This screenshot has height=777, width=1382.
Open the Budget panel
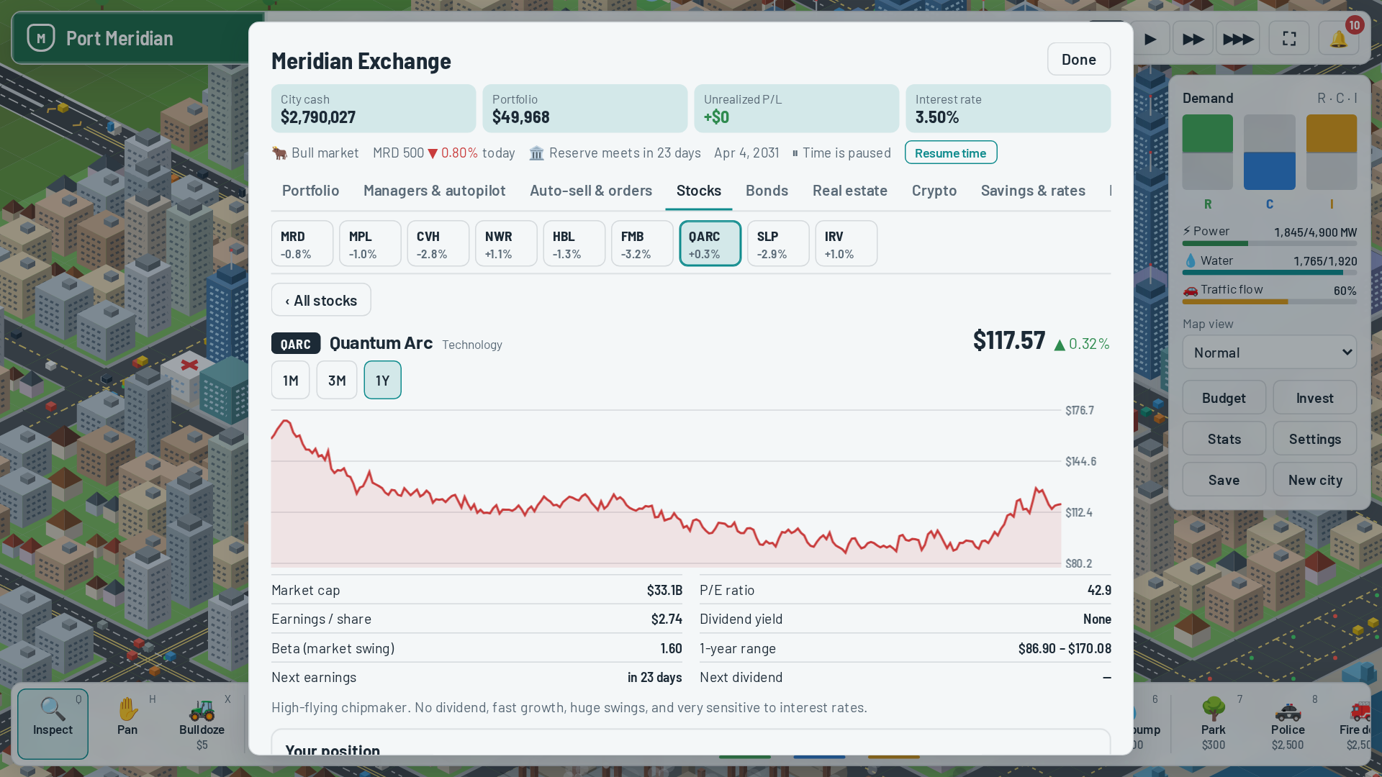coord(1224,398)
